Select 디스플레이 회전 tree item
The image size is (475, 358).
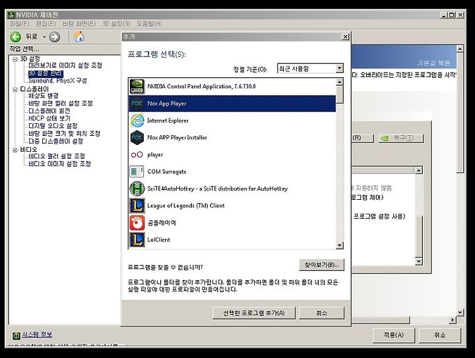click(49, 111)
